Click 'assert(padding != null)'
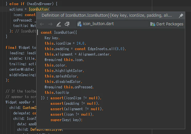 click(74, 103)
